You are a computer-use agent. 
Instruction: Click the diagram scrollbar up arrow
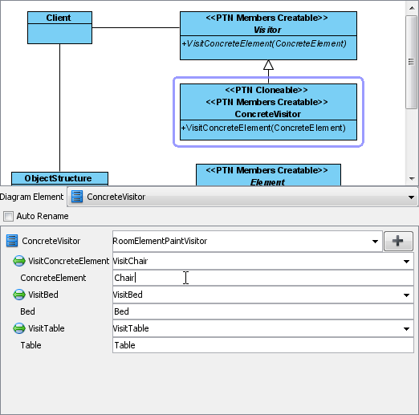[412, 8]
